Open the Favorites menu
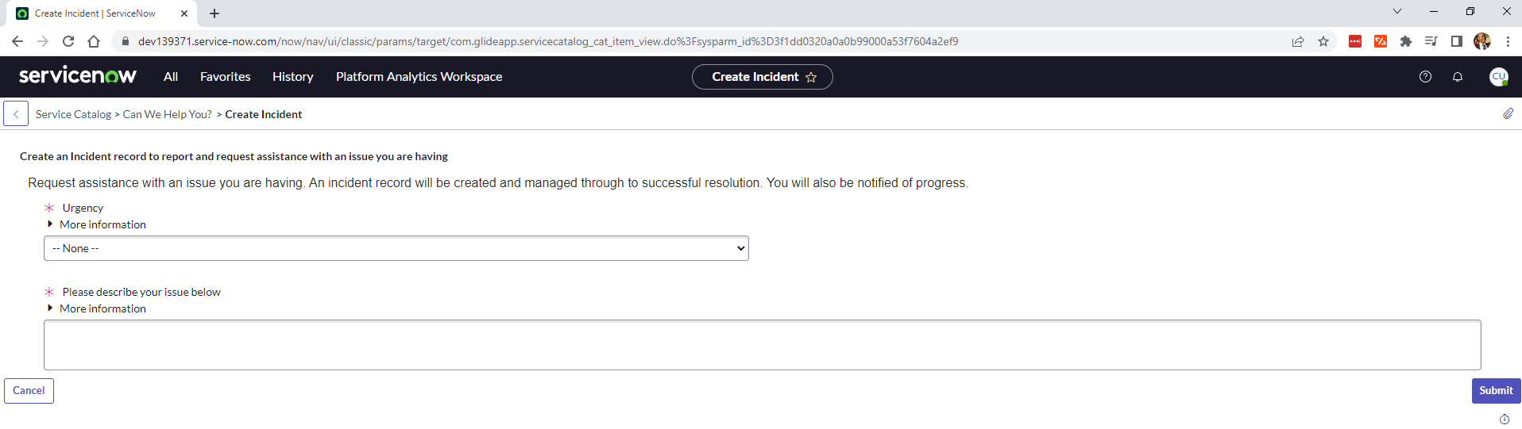This screenshot has height=429, width=1522. point(226,77)
